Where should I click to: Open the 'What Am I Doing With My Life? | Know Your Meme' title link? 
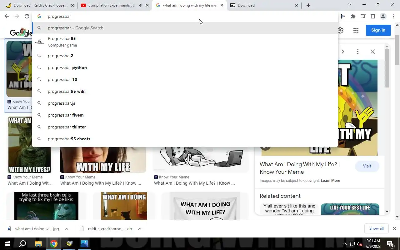point(299,168)
